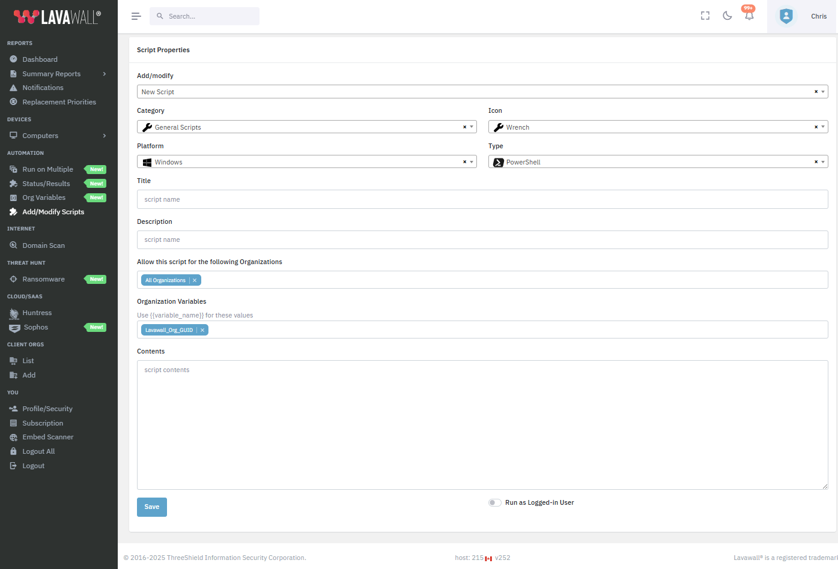Clear the Wrench icon selection
The image size is (838, 569).
(x=816, y=127)
